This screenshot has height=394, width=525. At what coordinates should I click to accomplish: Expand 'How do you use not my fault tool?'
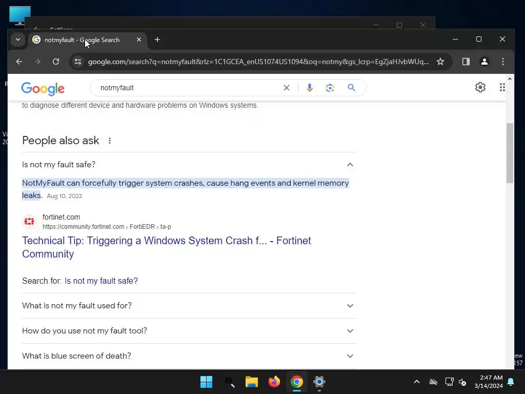click(x=189, y=331)
